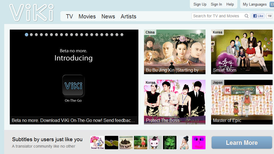Open the Protect The Boss thumbnail
Image resolution: width=274 pixels, height=154 pixels.
click(x=175, y=102)
